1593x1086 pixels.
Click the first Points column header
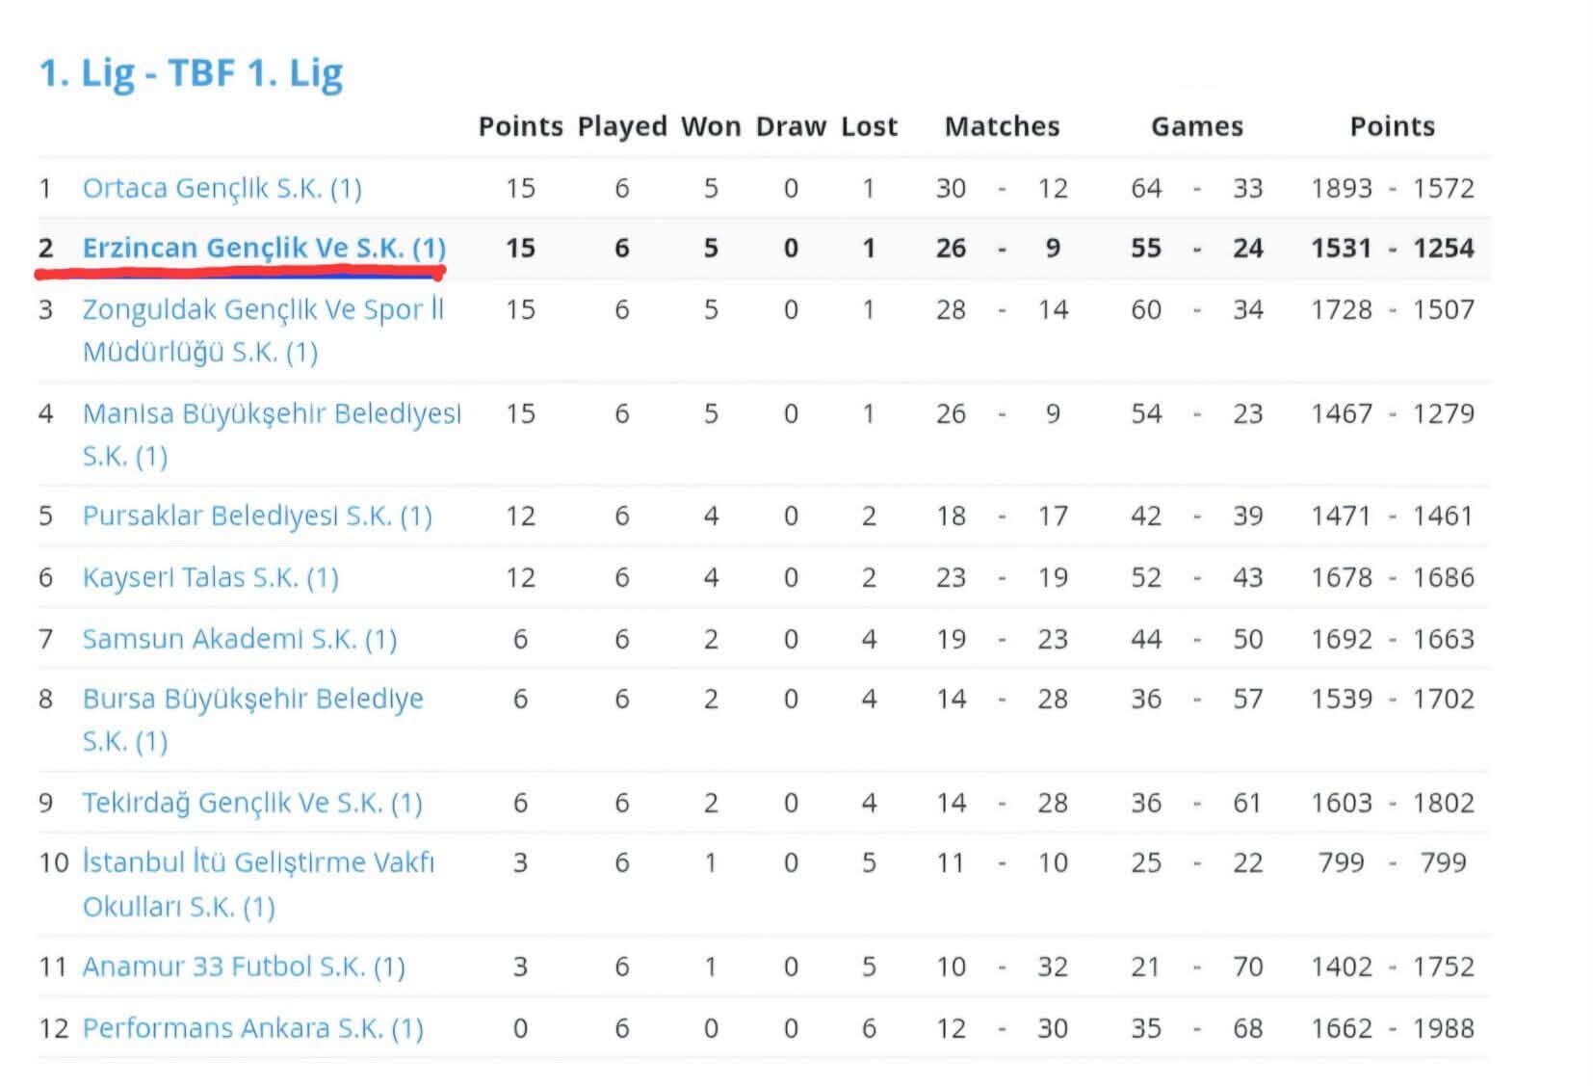pos(521,127)
